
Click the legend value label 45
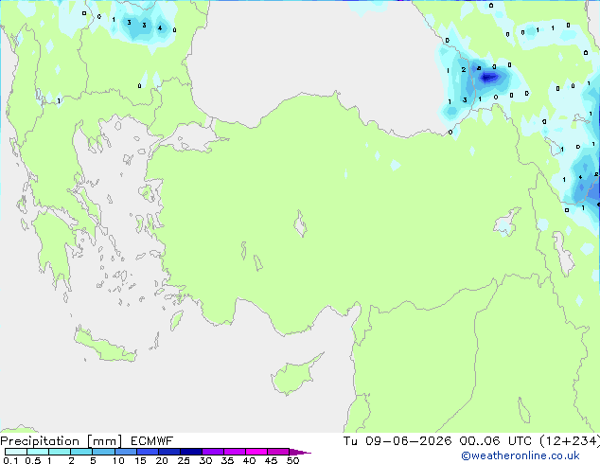click(x=271, y=460)
